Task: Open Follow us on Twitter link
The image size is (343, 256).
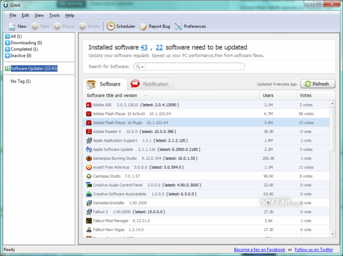Action: (314, 249)
